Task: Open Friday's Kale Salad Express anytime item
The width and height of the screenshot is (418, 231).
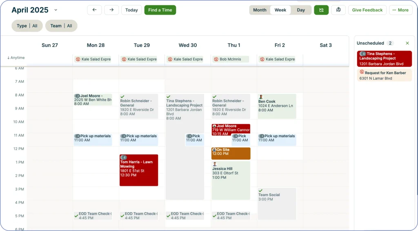Action: coord(277,59)
